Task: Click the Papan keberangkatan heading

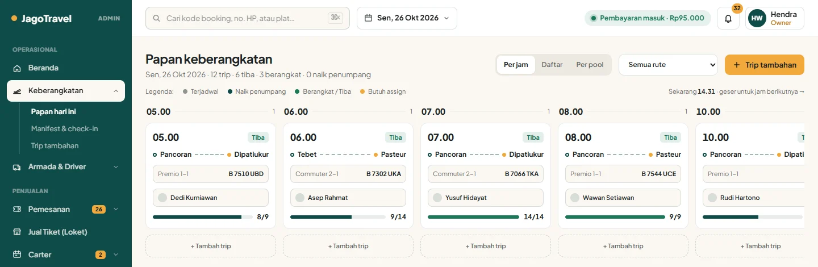Action: pos(209,60)
